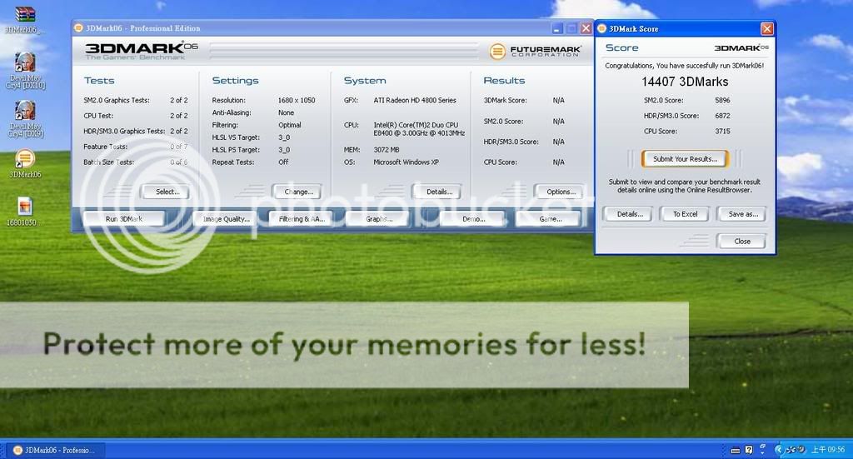Open Details... in 3DMark Score window
The width and height of the screenshot is (853, 459).
(x=630, y=214)
